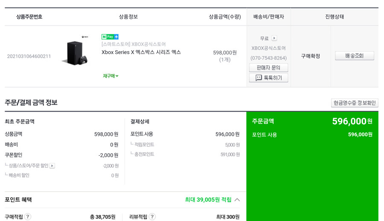
Task: Click the order number 2021031064600211
Action: click(29, 56)
